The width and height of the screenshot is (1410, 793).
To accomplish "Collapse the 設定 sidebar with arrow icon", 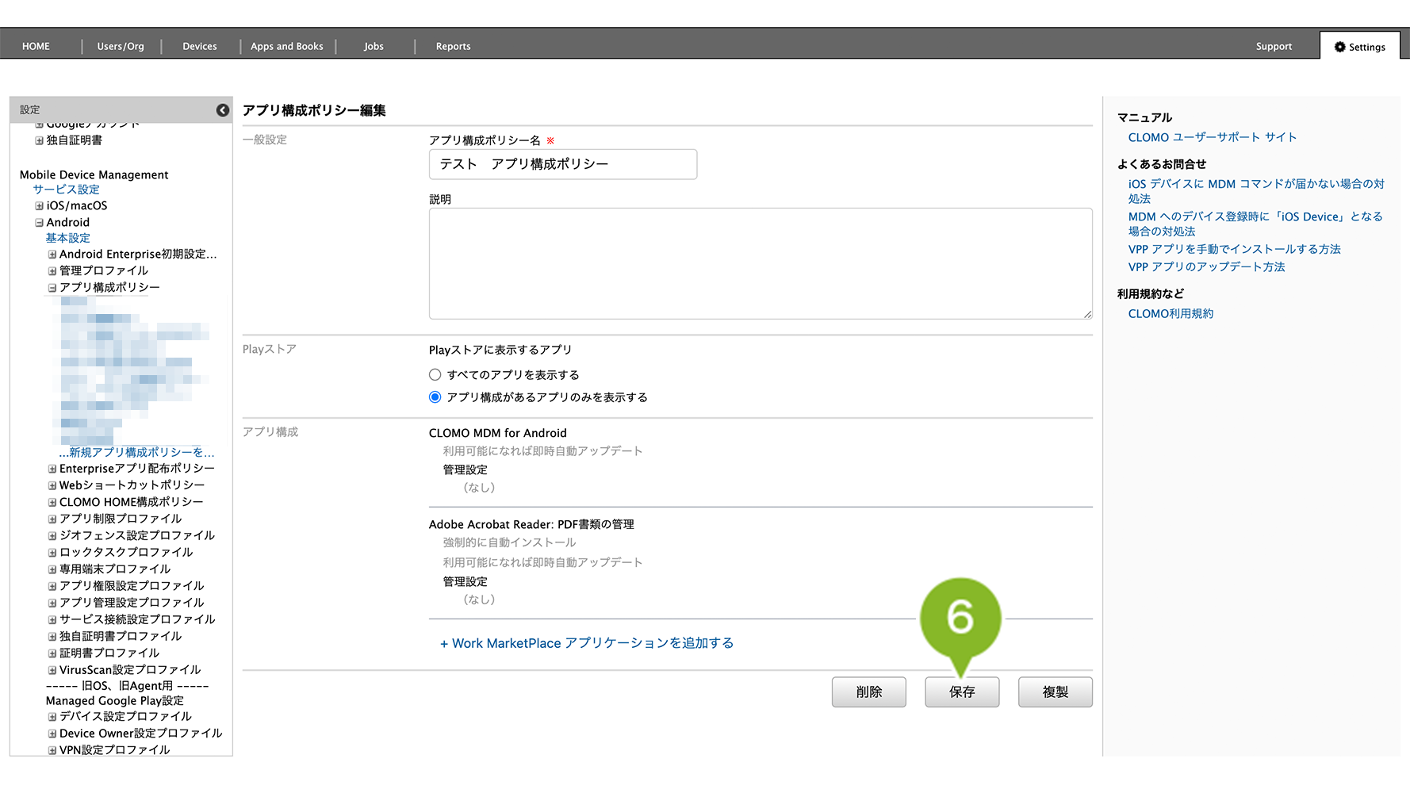I will (x=223, y=110).
